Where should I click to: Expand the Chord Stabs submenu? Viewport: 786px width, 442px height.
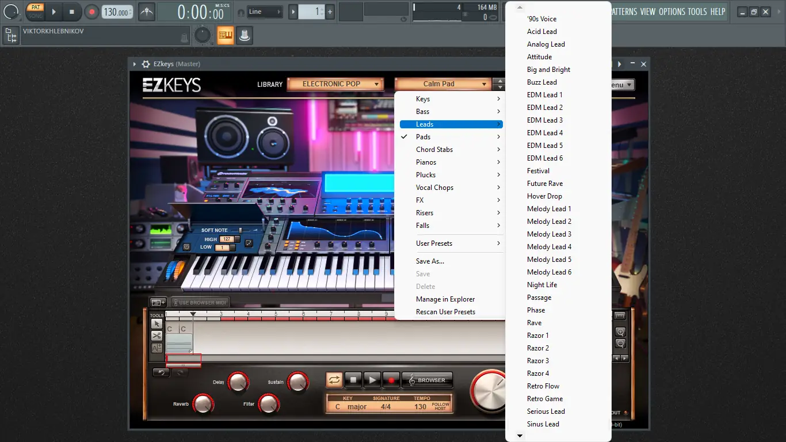pyautogui.click(x=451, y=150)
